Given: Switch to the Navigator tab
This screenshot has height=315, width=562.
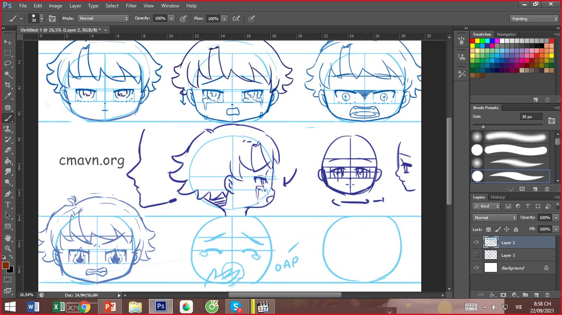Looking at the screenshot, I should [506, 34].
